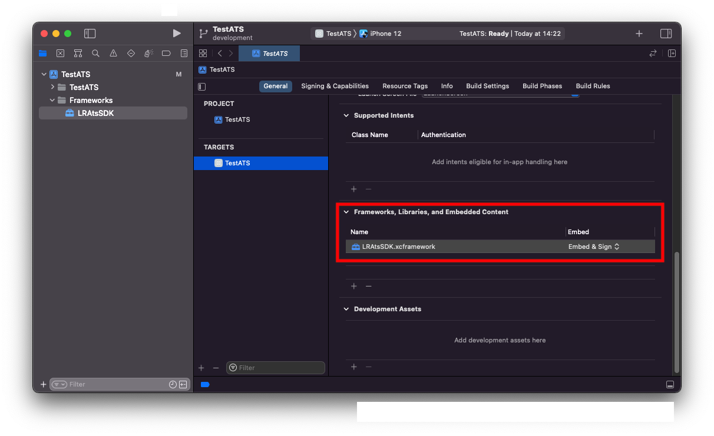The image size is (714, 436).
Task: Open the navigator filter options menu
Action: coord(59,384)
